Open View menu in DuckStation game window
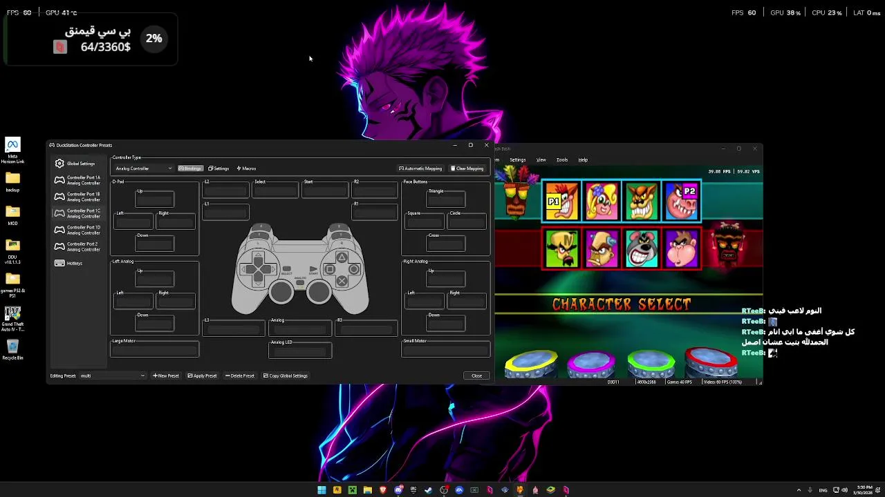Image resolution: width=885 pixels, height=497 pixels. point(541,159)
